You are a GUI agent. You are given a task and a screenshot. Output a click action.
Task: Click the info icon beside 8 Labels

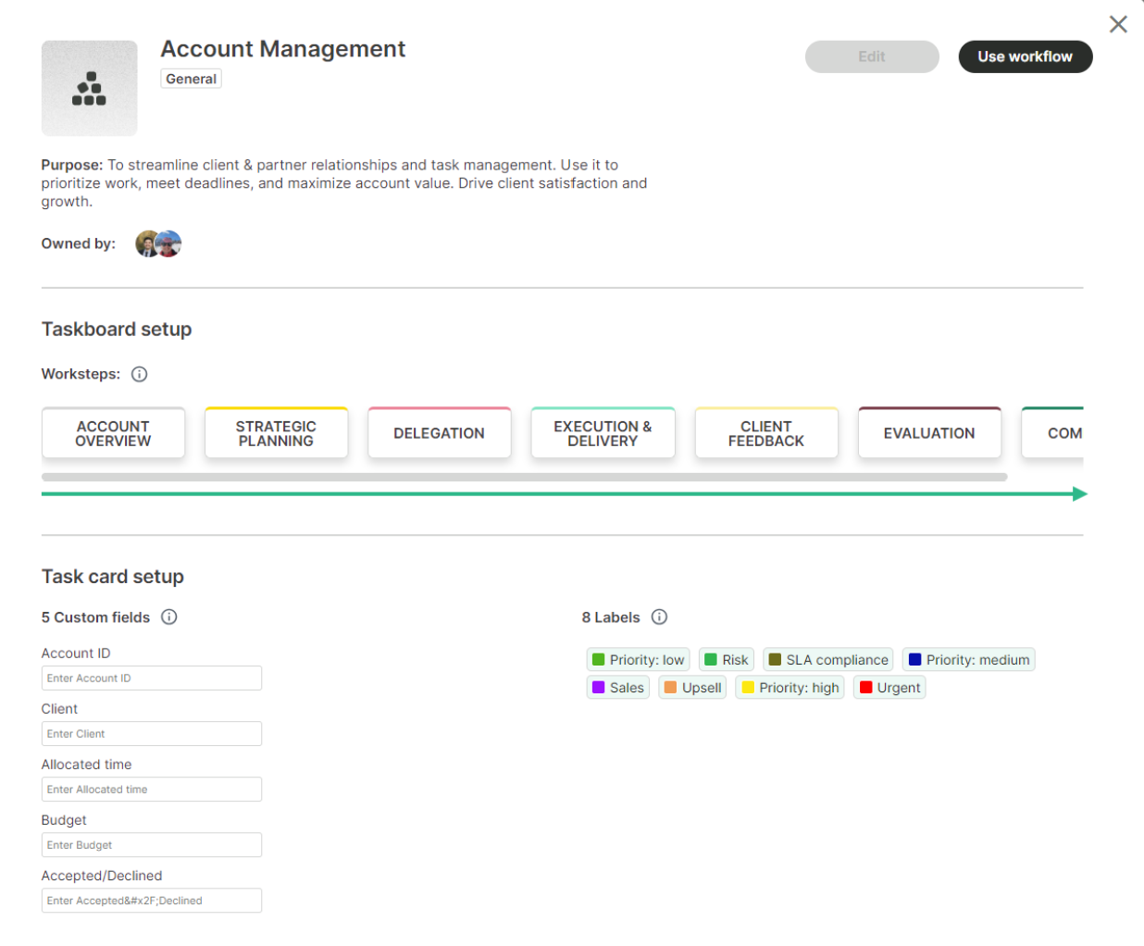click(659, 617)
